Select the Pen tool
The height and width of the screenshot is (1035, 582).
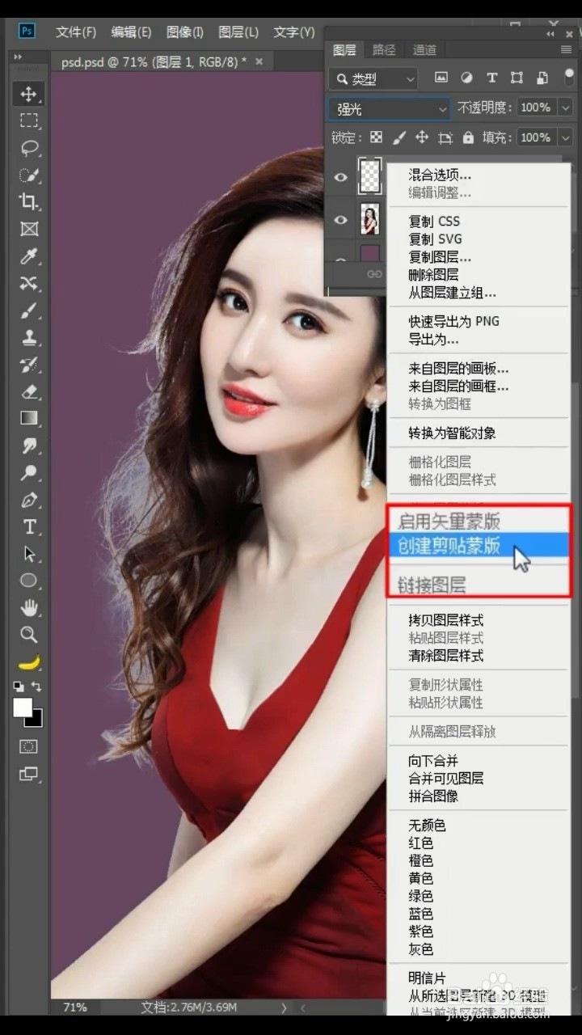pyautogui.click(x=29, y=500)
